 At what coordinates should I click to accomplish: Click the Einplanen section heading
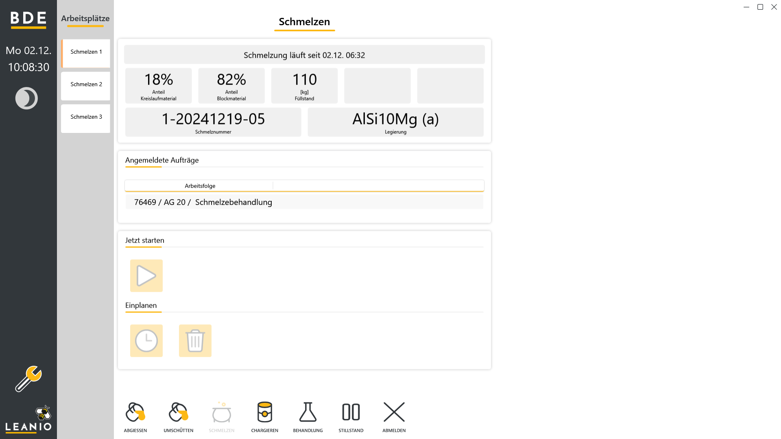coord(141,305)
